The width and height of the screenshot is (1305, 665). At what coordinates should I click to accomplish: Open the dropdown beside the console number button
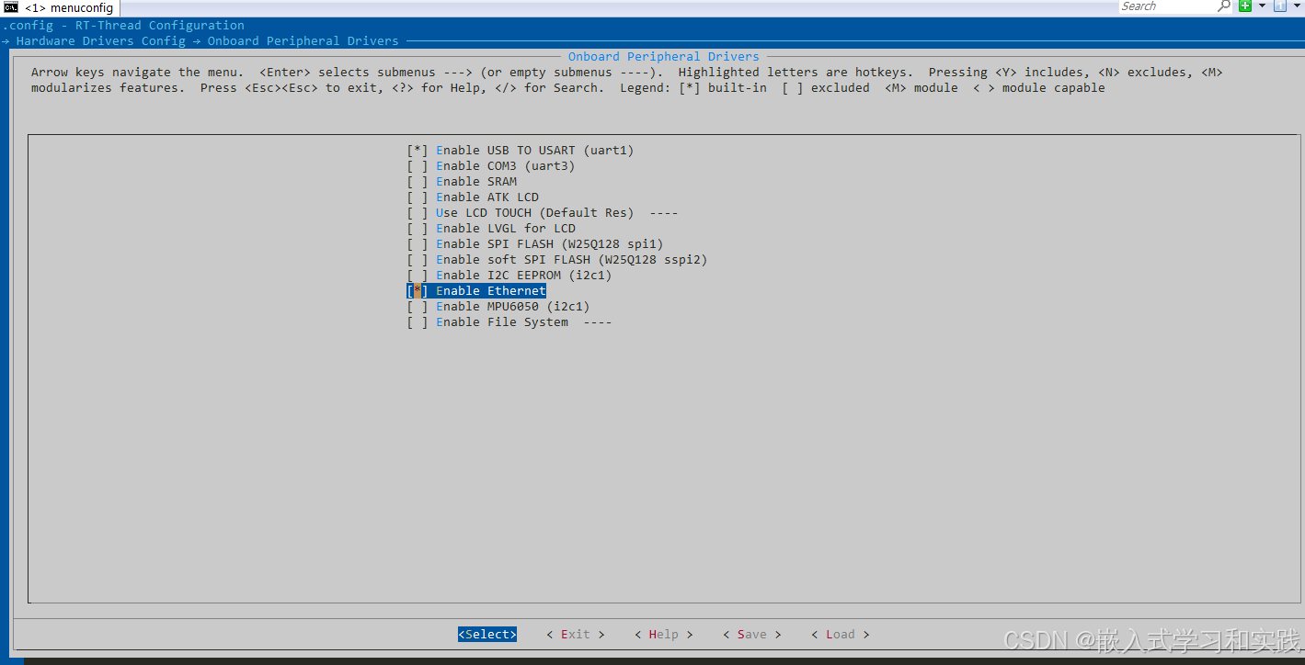(x=1297, y=6)
